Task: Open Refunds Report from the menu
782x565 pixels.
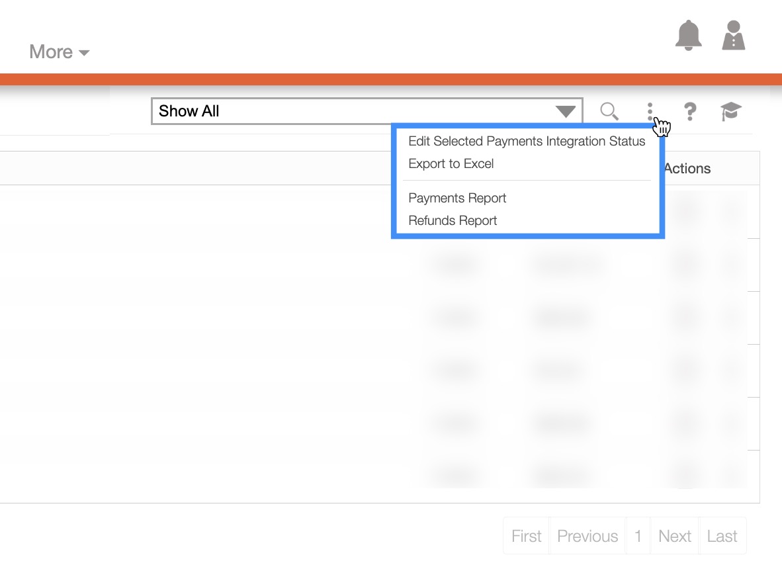Action: [x=453, y=220]
